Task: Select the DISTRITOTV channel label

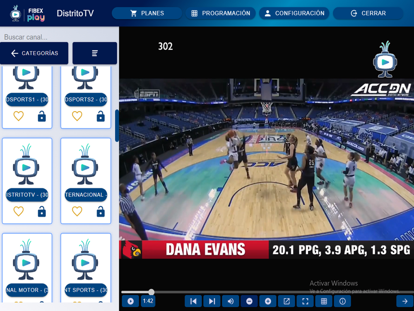Action: [27, 194]
